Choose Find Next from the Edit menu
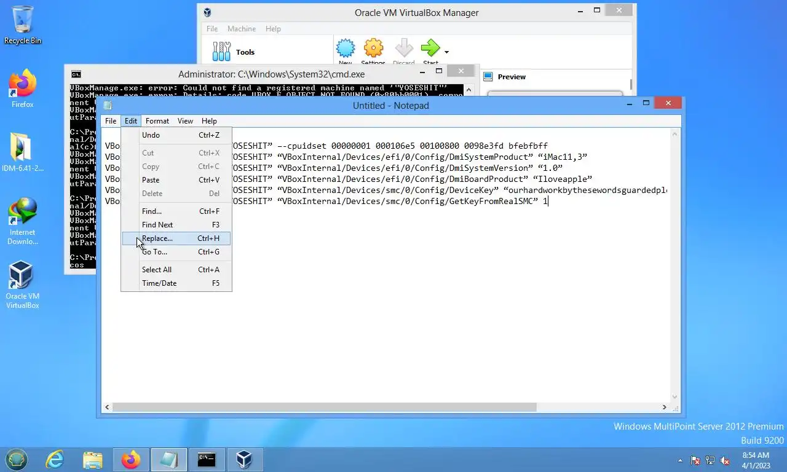Image resolution: width=787 pixels, height=472 pixels. [176, 225]
